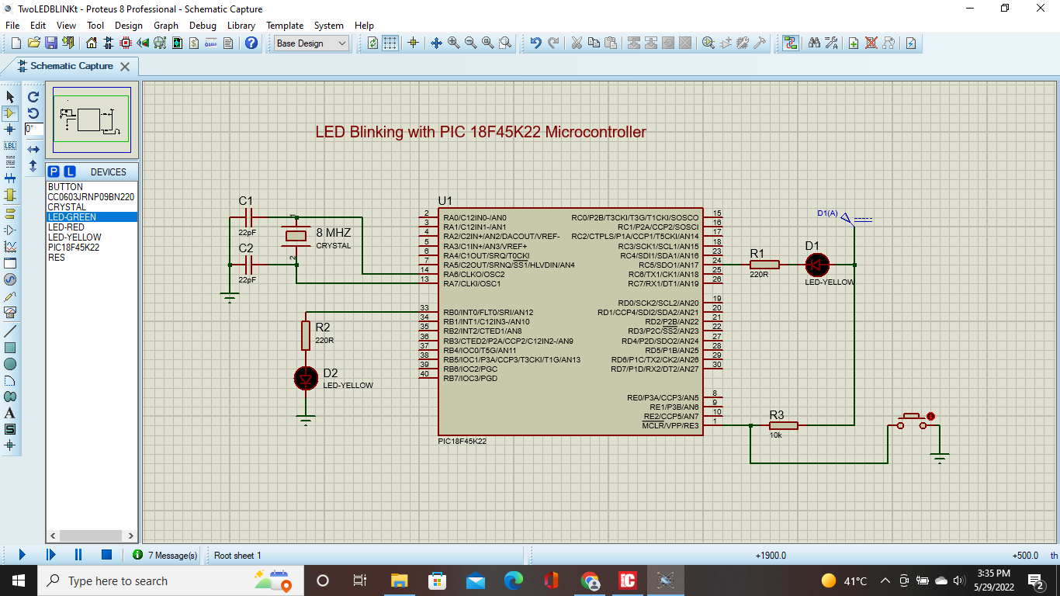1060x596 pixels.
Task: Activate Component mode in the left toolbar
Action: click(10, 113)
